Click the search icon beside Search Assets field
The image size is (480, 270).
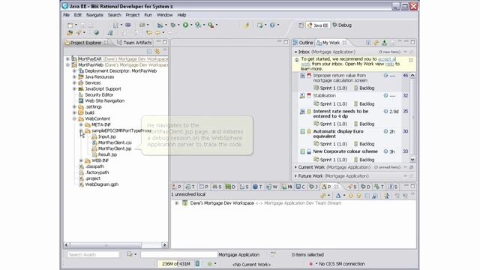[130, 254]
